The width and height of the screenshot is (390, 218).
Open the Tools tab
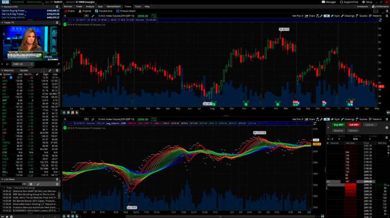tap(138, 7)
